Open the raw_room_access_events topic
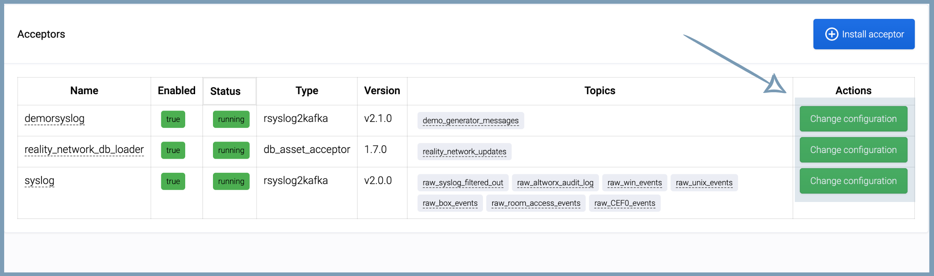 pos(536,203)
